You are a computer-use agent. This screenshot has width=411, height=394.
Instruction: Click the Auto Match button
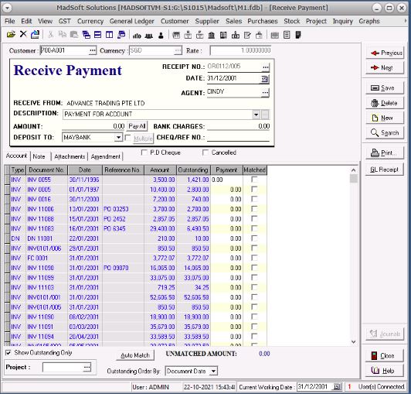click(135, 355)
